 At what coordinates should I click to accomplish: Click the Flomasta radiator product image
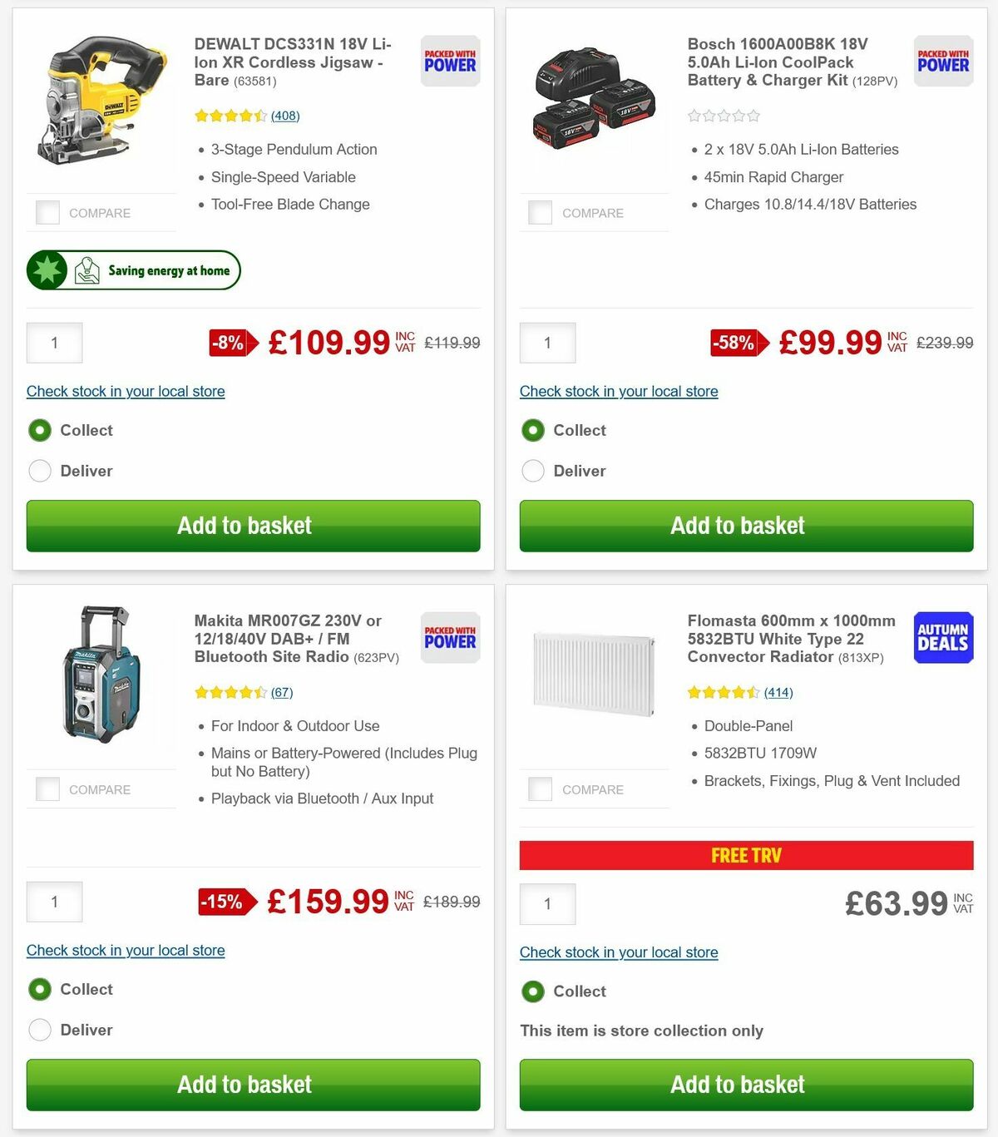point(593,674)
